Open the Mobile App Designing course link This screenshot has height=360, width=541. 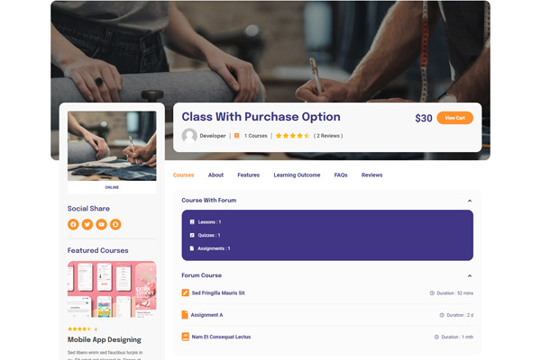point(105,339)
